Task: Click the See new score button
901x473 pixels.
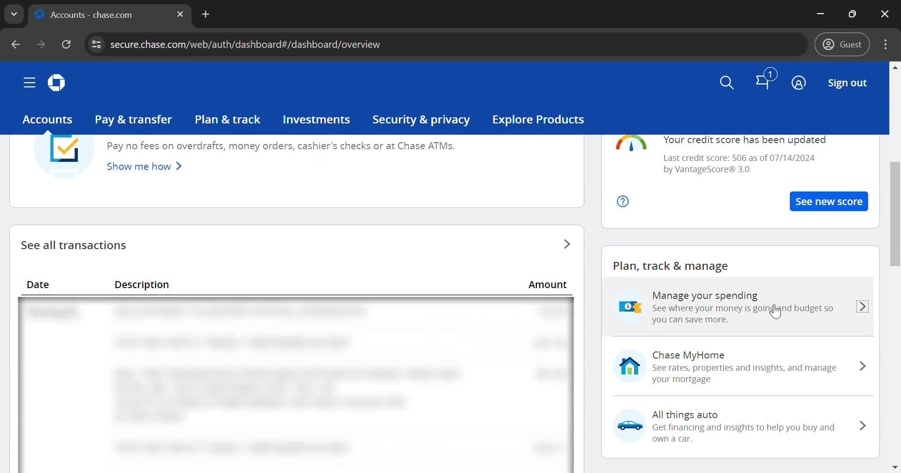Action: [828, 201]
